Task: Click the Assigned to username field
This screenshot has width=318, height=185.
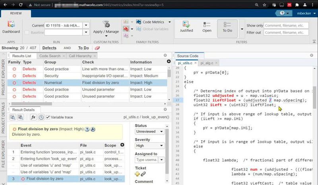Action: [x=147, y=160]
